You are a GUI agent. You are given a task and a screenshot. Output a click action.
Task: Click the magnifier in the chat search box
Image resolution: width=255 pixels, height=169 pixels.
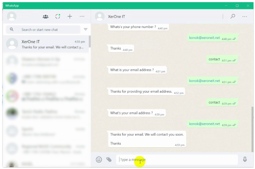click(12, 29)
